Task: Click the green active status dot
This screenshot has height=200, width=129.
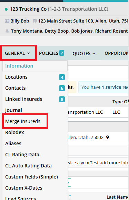Action: [6, 9]
